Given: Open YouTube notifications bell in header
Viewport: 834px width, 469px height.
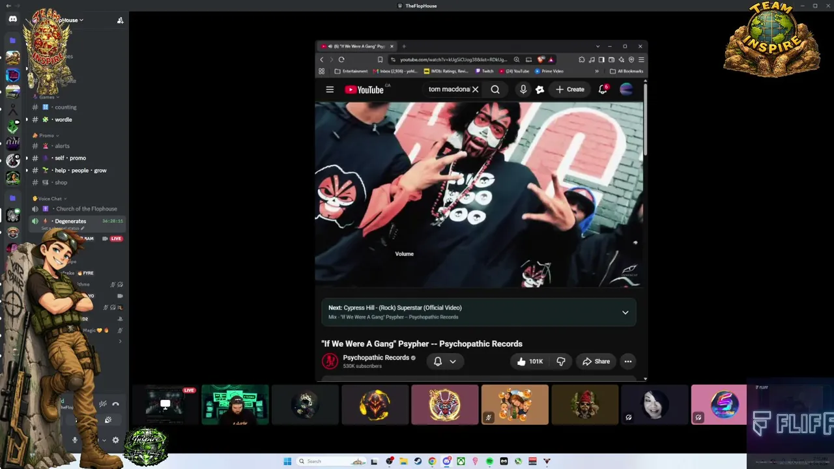Looking at the screenshot, I should tap(603, 90).
